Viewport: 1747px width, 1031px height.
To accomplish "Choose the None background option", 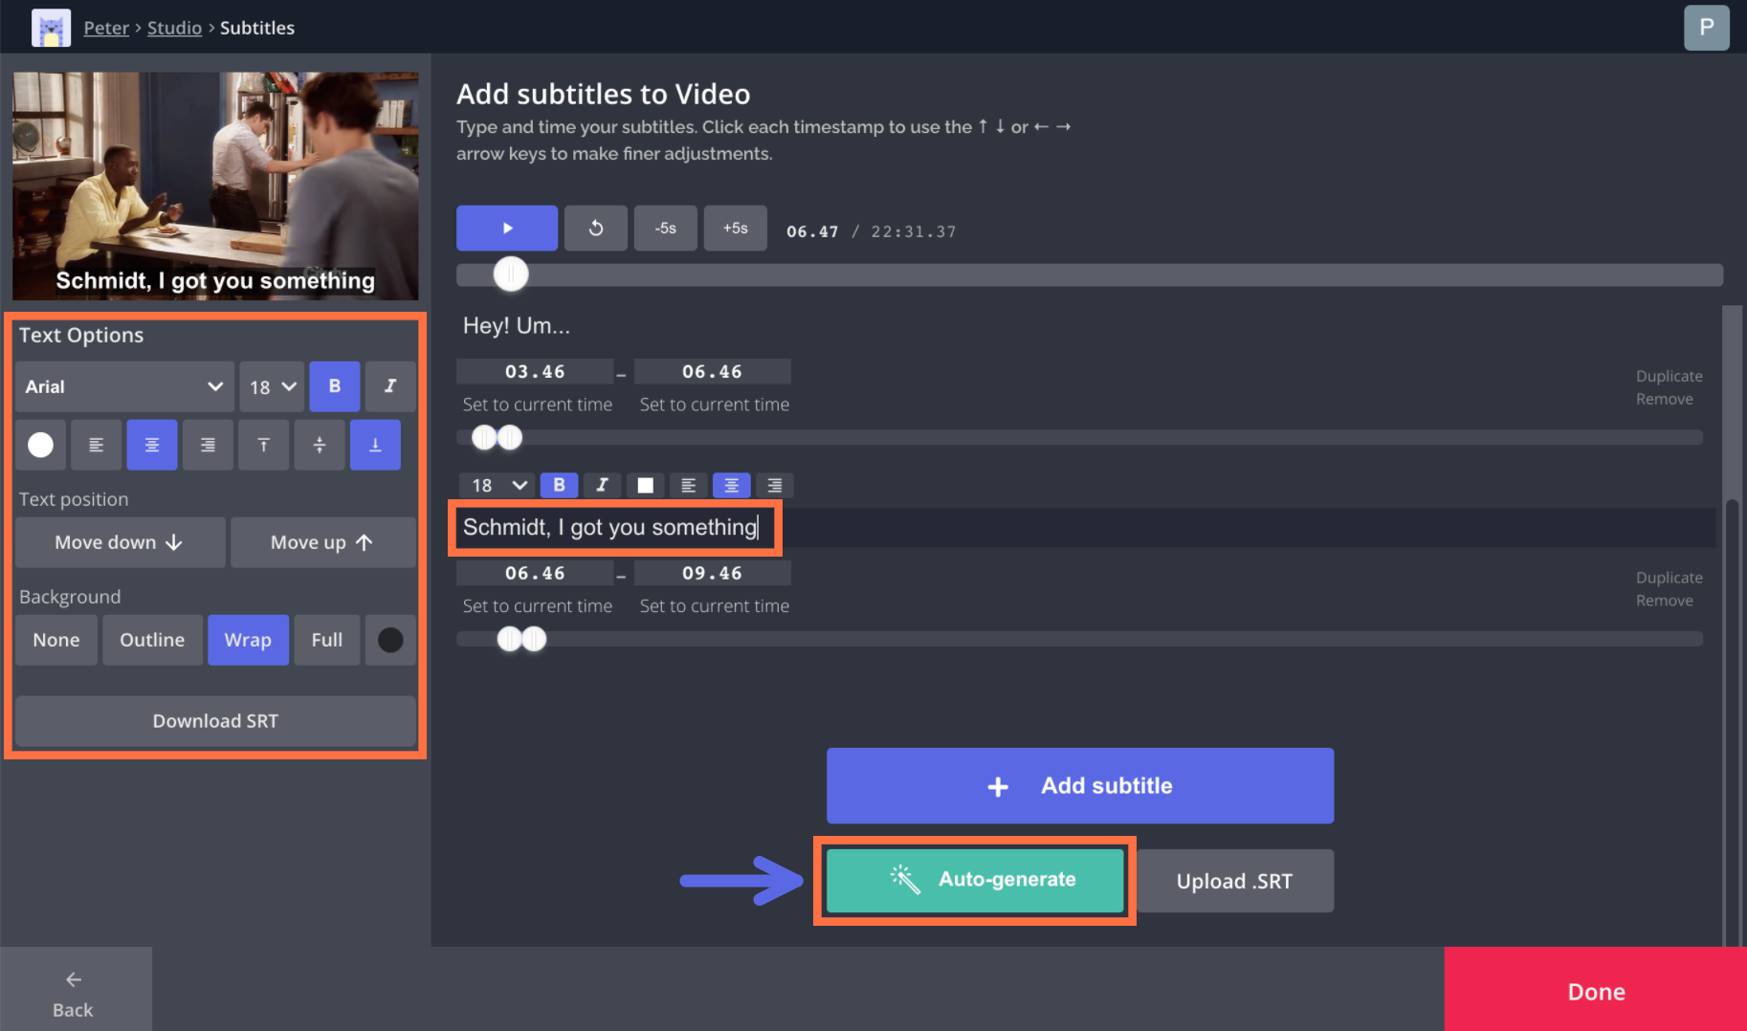I will [56, 640].
